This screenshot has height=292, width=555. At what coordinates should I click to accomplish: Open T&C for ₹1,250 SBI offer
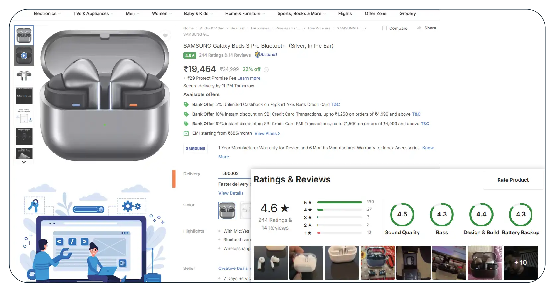416,114
